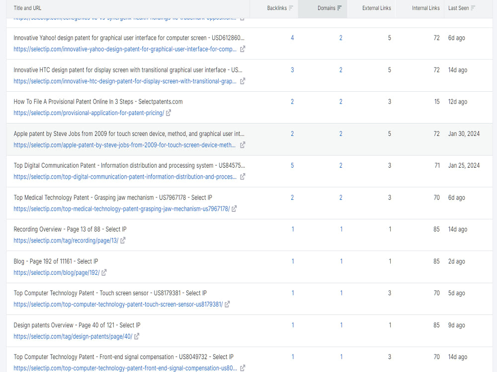
Task: Open external link icon for digital communication patent URL
Action: [x=243, y=177]
